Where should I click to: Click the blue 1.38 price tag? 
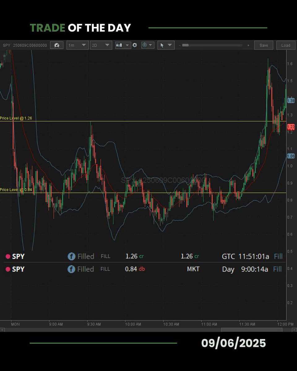[x=291, y=100]
